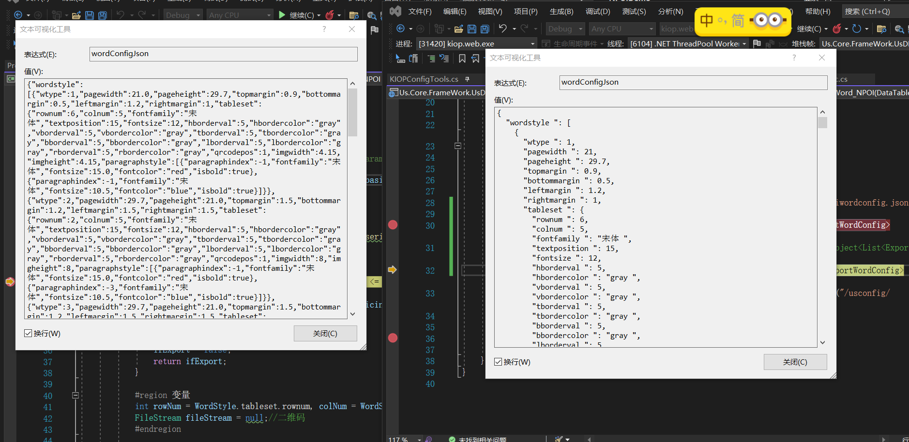Click the flag icon beside the thread dropdown
The image size is (909, 442).
tap(757, 44)
